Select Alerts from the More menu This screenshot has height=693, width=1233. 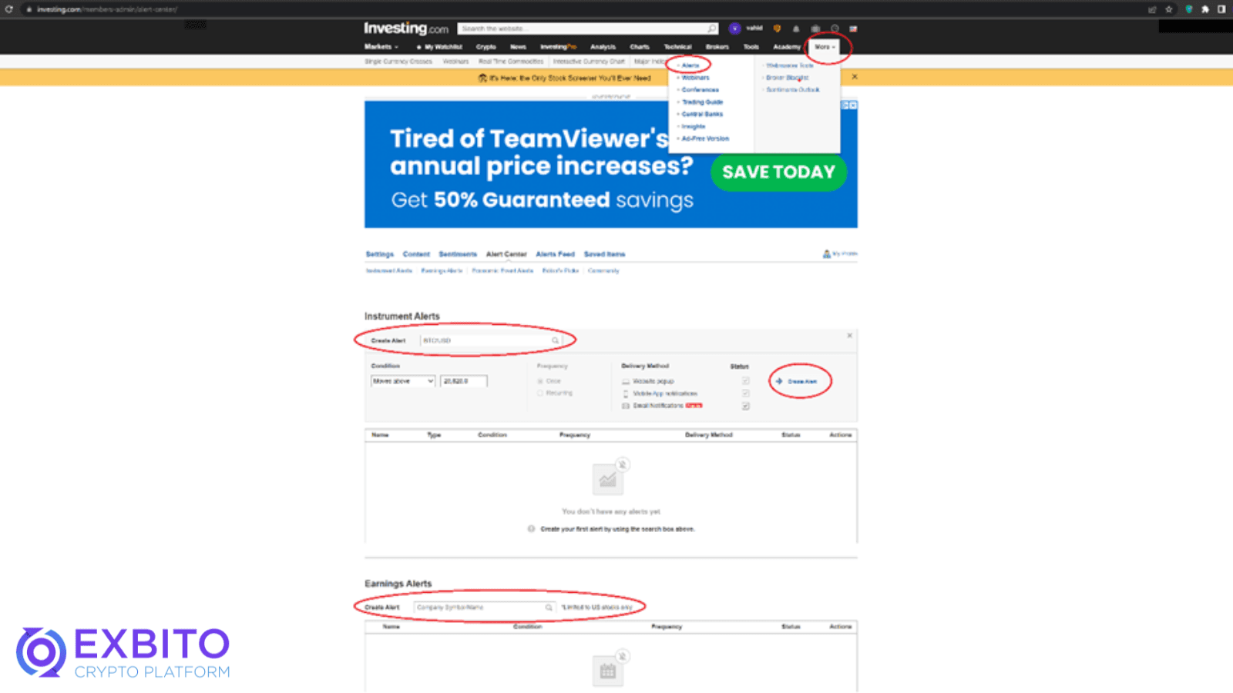pyautogui.click(x=690, y=65)
